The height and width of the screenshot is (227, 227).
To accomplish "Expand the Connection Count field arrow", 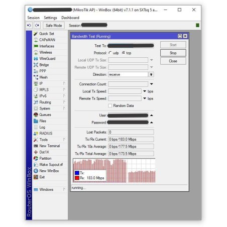I will (151, 84).
